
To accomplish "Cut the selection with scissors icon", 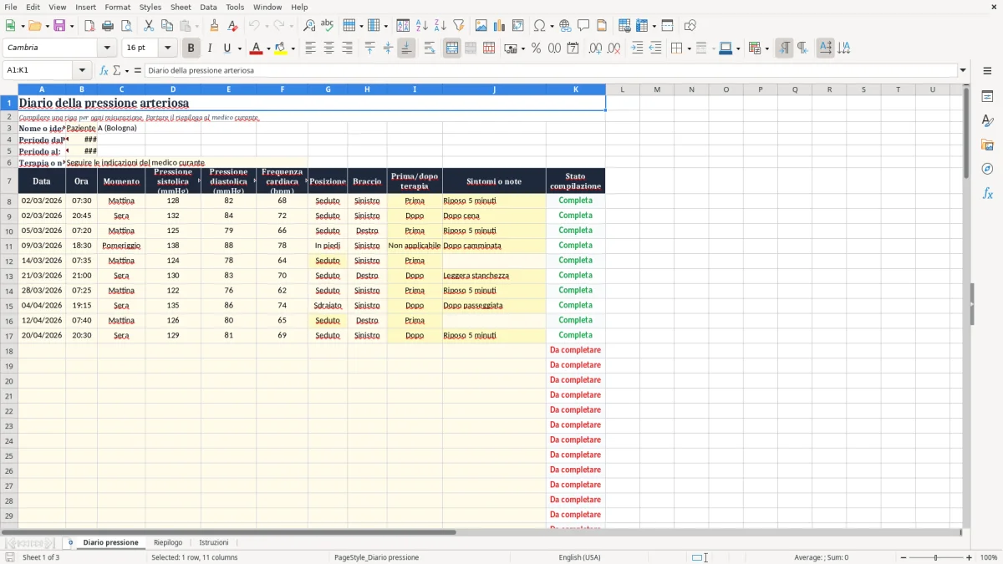I will point(149,26).
